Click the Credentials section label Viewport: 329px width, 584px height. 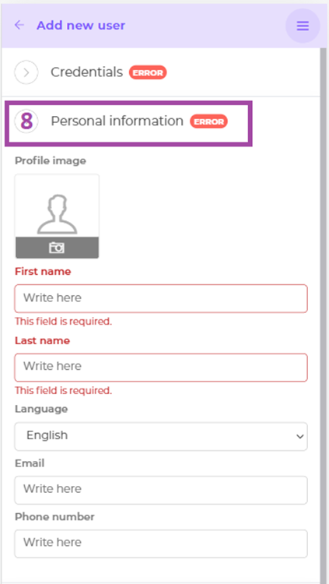(86, 72)
